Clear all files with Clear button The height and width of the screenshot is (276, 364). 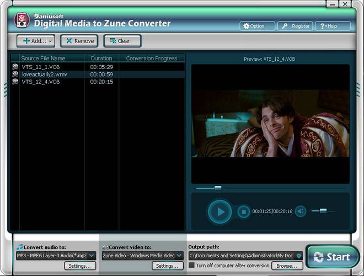[x=122, y=41]
